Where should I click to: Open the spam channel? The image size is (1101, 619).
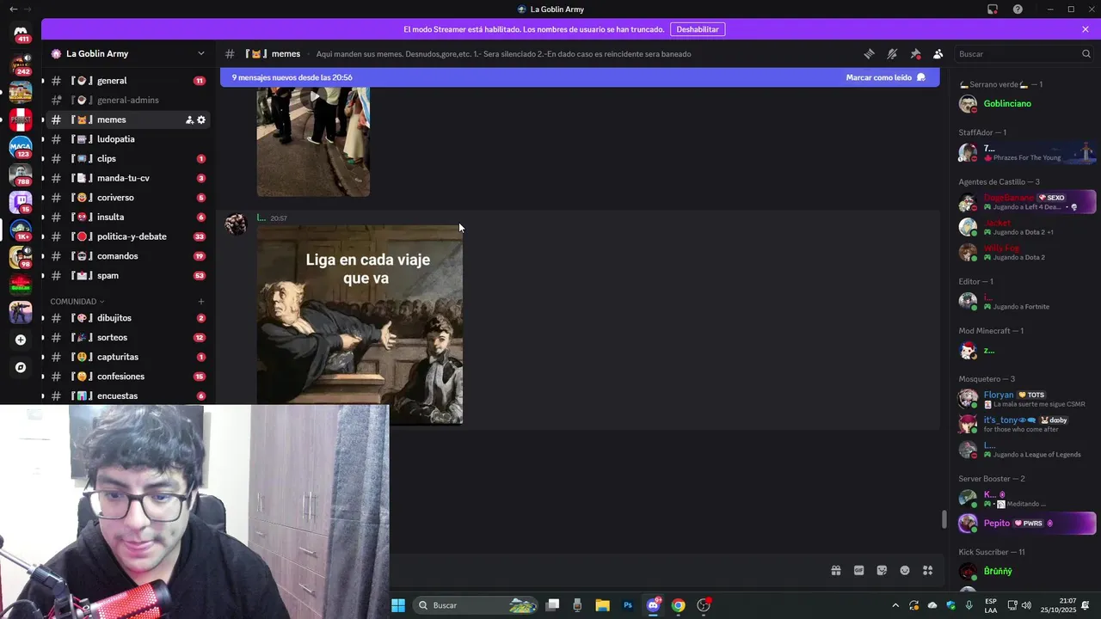(x=127, y=276)
